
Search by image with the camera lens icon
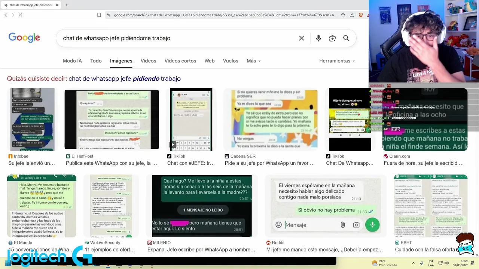pos(332,38)
